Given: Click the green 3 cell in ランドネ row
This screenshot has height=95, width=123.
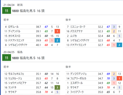Looking at the screenshot, I should point(57,87).
